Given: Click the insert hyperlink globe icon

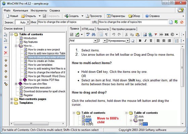Looking at the screenshot, I should [150, 35].
